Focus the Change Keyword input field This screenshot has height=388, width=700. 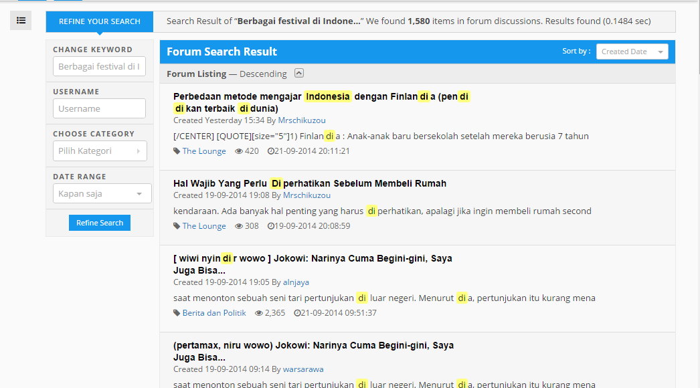(99, 66)
